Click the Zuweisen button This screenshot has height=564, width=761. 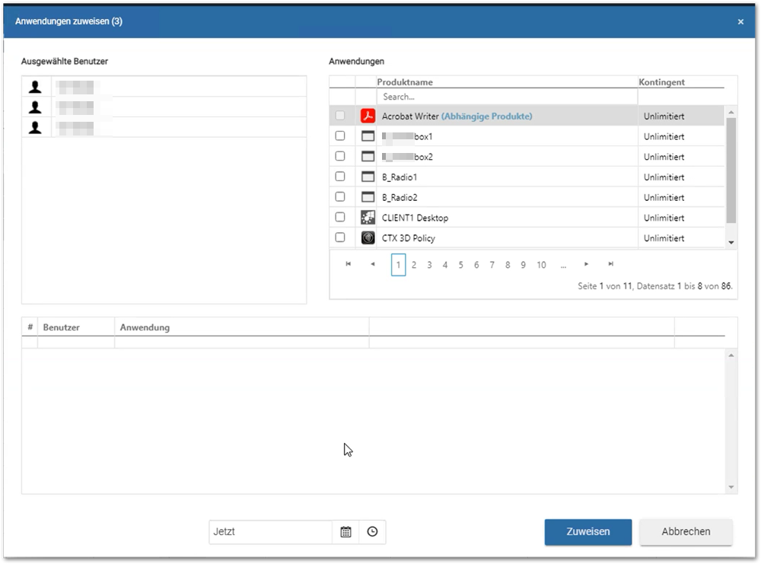click(588, 532)
